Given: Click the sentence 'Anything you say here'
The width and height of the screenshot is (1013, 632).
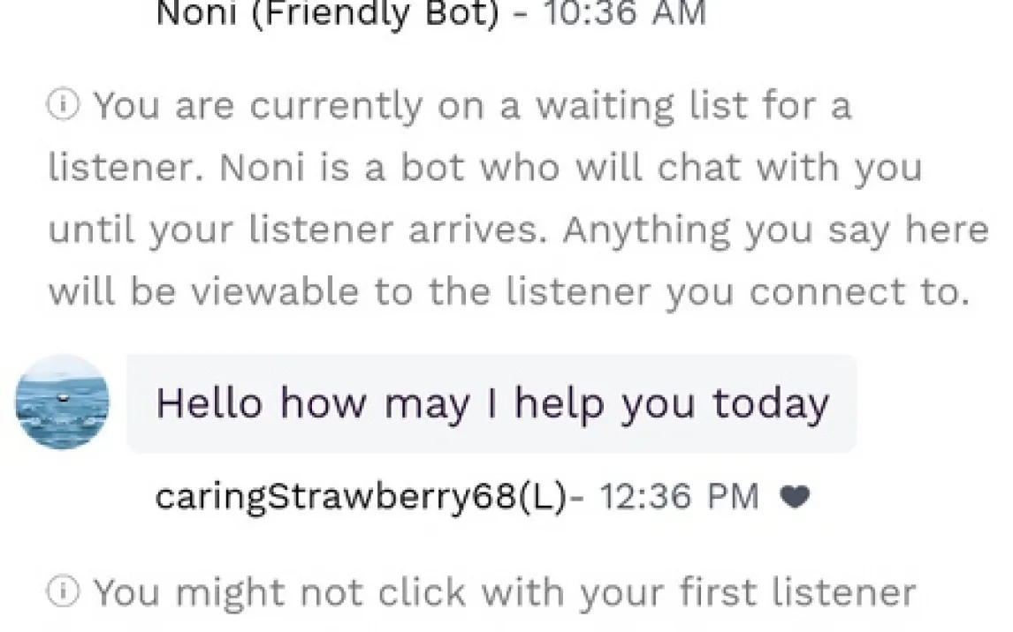Looking at the screenshot, I should [x=776, y=229].
